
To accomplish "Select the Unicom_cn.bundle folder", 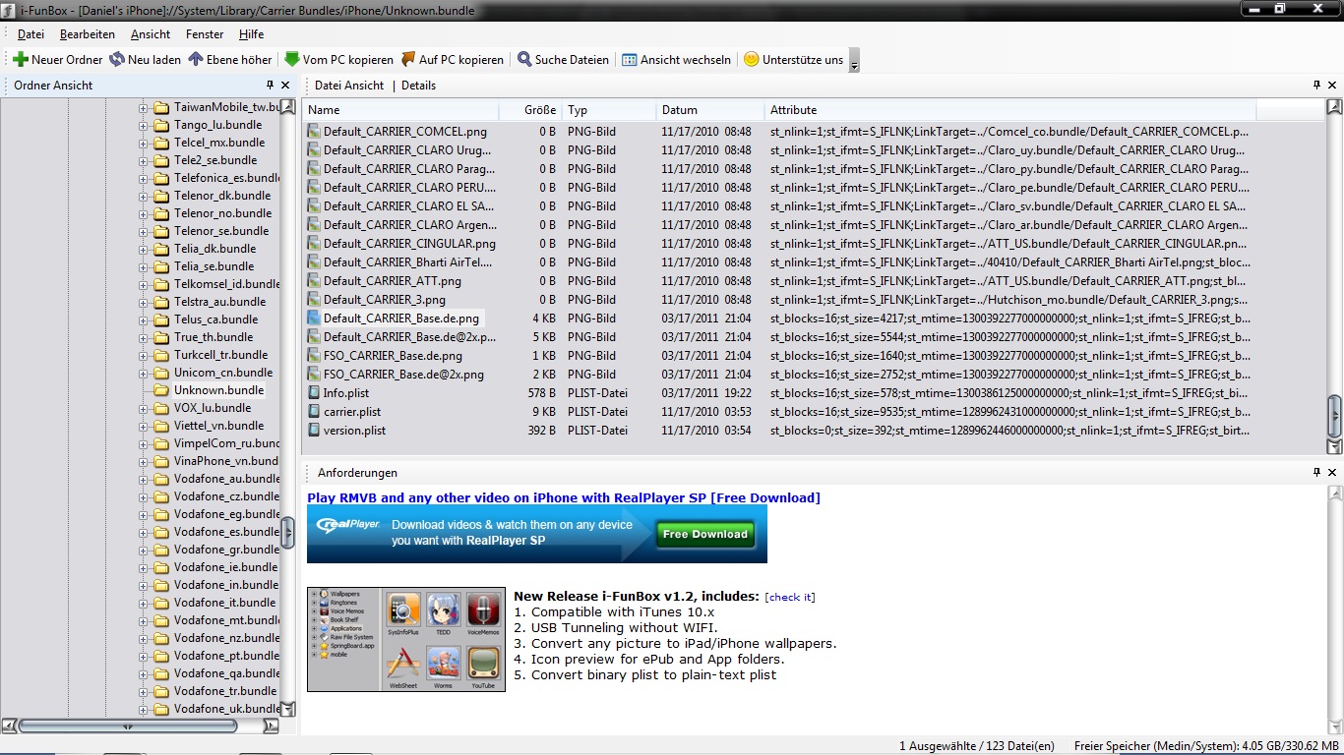I will [223, 373].
